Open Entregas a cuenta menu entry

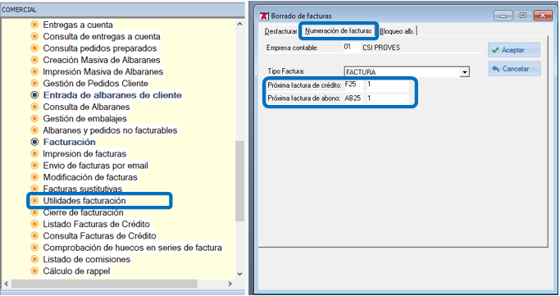tap(78, 25)
